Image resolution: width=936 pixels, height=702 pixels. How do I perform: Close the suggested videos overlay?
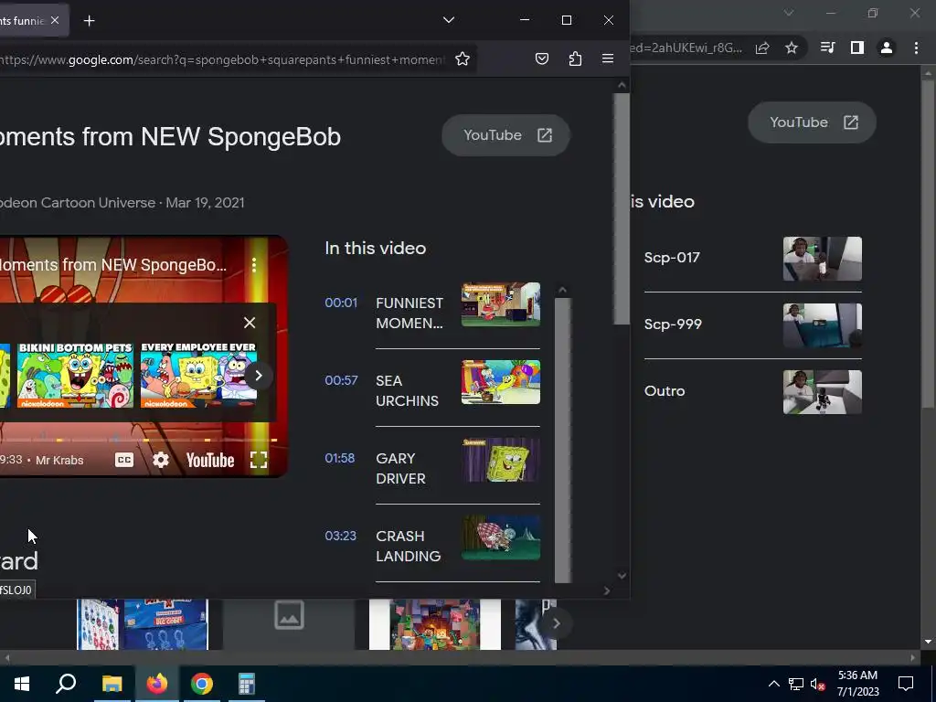pyautogui.click(x=250, y=323)
